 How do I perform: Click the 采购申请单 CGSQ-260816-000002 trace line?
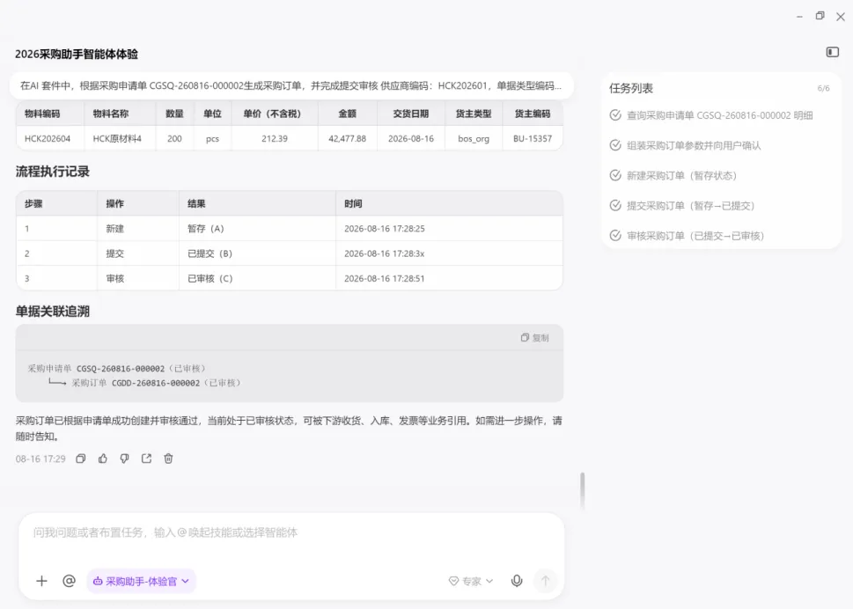[117, 368]
